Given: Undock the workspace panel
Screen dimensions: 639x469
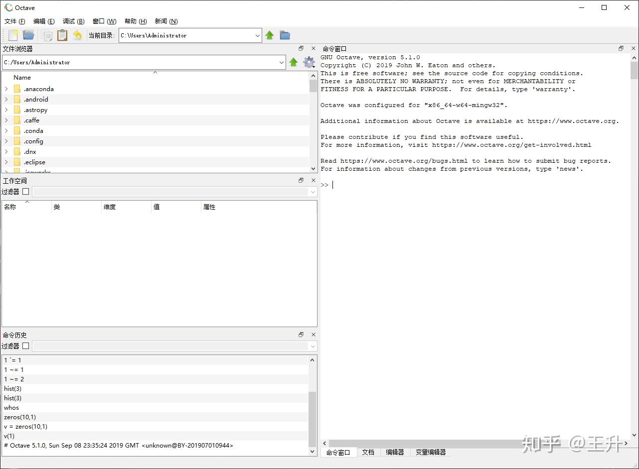Looking at the screenshot, I should (301, 180).
